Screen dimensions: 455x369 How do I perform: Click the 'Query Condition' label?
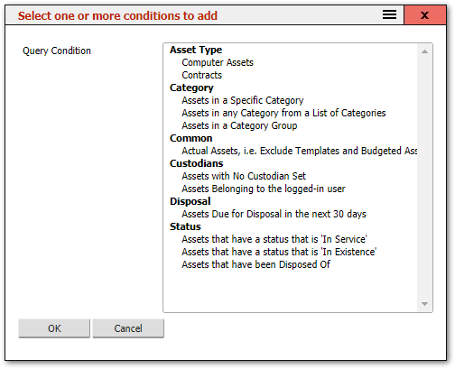coord(57,51)
